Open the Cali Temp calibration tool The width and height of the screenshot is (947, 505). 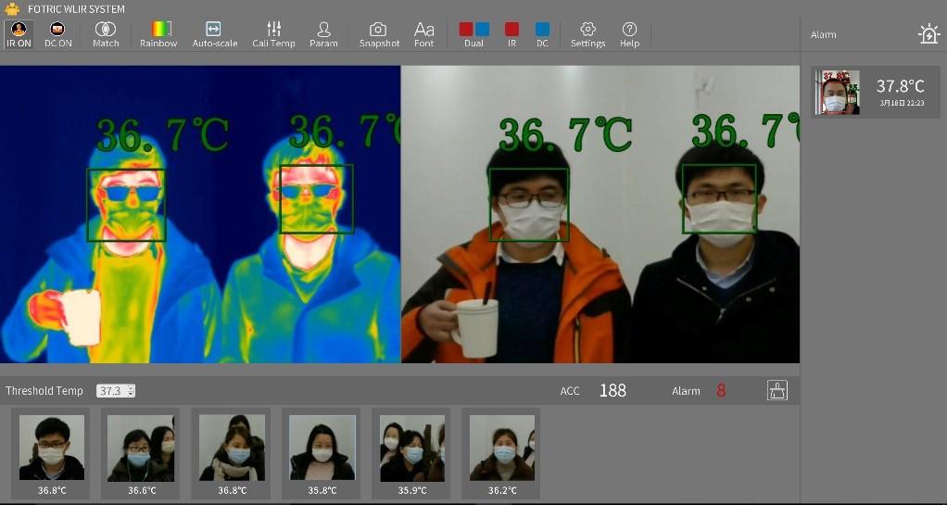tap(273, 34)
